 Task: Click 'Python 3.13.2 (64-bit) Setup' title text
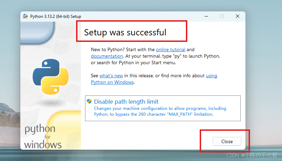tap(55, 16)
